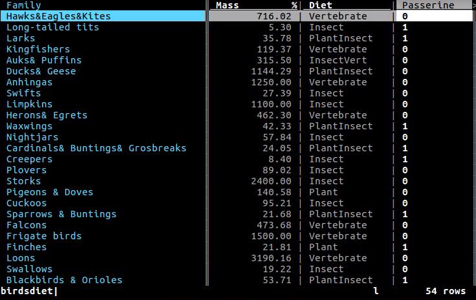
Task: Select the birdsdiet sheet name in status bar
Action: click(x=27, y=291)
